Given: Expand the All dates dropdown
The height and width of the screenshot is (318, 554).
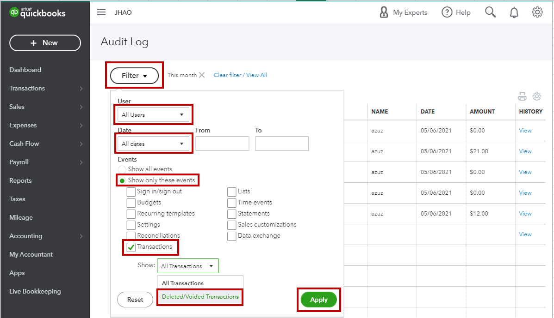Looking at the screenshot, I should [153, 143].
